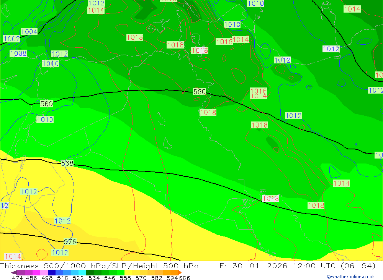The image size is (383, 280).
Task: Click the legend value 558
Action: click(x=125, y=278)
